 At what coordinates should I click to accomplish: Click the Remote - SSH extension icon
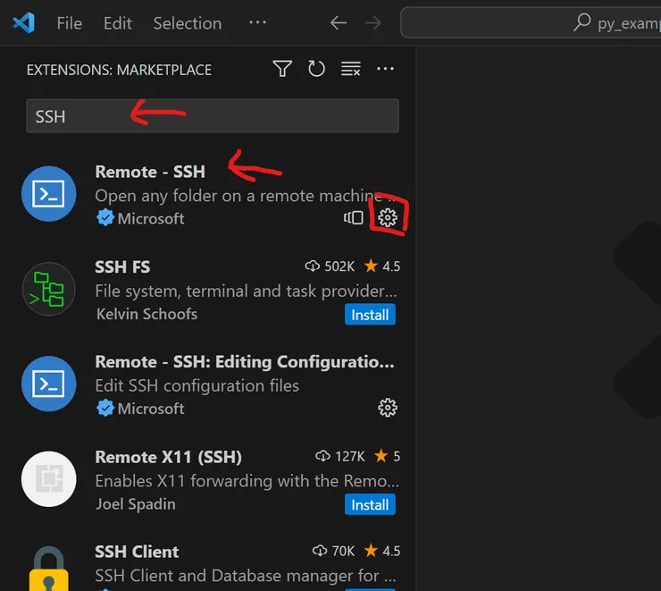pyautogui.click(x=49, y=194)
